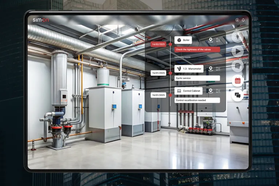Click the timeline dot beside Control Cabinet
Screen dimensions: 279x186
point(170,95)
